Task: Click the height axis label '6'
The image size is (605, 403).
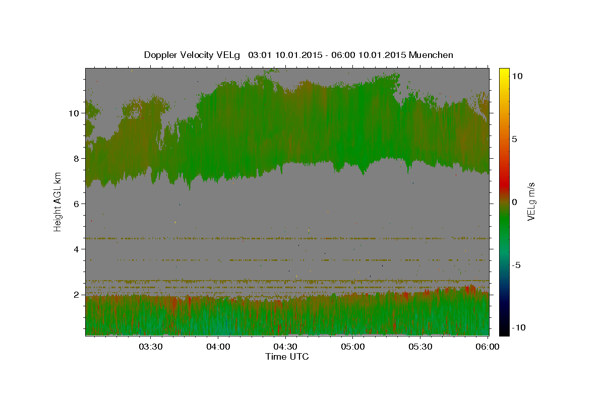Action: [77, 204]
